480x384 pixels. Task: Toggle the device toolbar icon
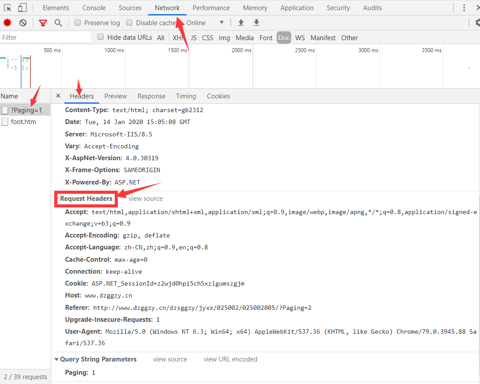click(22, 8)
